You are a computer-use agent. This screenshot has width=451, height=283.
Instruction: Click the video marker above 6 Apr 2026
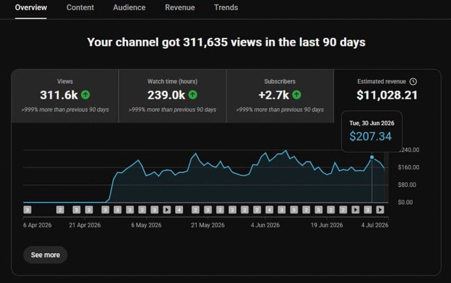tap(27, 209)
